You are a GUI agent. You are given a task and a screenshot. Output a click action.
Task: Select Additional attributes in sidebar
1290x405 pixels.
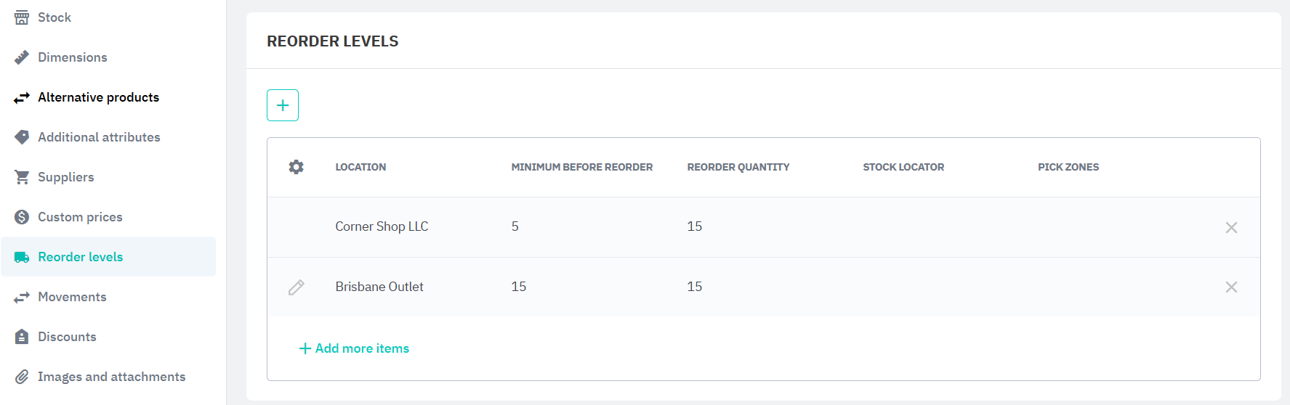99,137
